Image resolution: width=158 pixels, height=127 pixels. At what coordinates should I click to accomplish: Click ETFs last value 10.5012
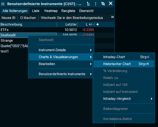[x=71, y=30]
